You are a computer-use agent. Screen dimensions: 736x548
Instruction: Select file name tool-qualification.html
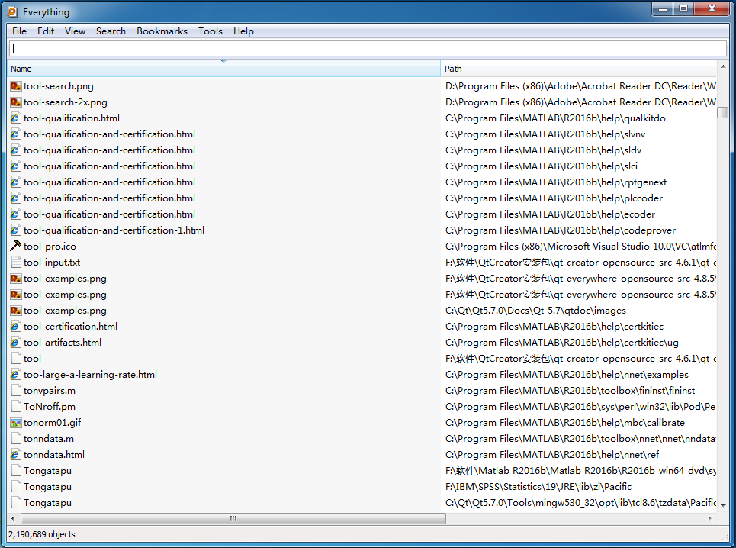(72, 118)
